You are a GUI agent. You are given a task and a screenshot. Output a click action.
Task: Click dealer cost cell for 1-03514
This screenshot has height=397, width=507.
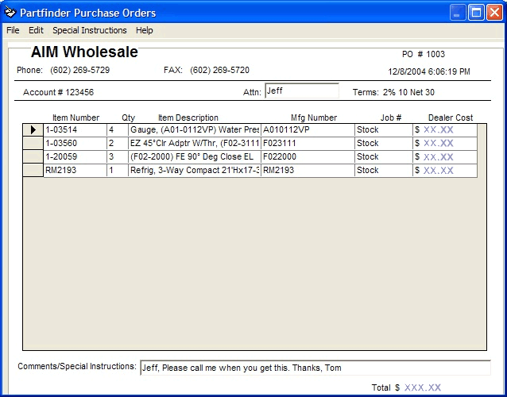445,130
